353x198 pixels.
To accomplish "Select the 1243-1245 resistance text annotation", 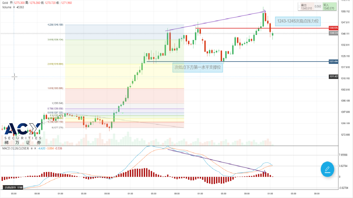I will [298, 21].
